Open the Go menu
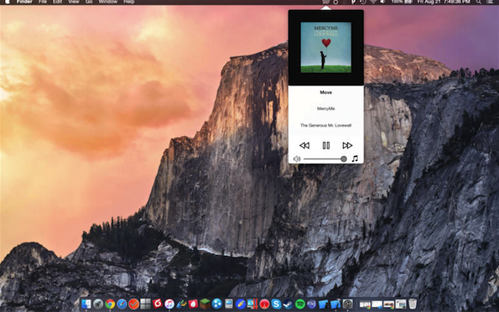 (89, 2)
